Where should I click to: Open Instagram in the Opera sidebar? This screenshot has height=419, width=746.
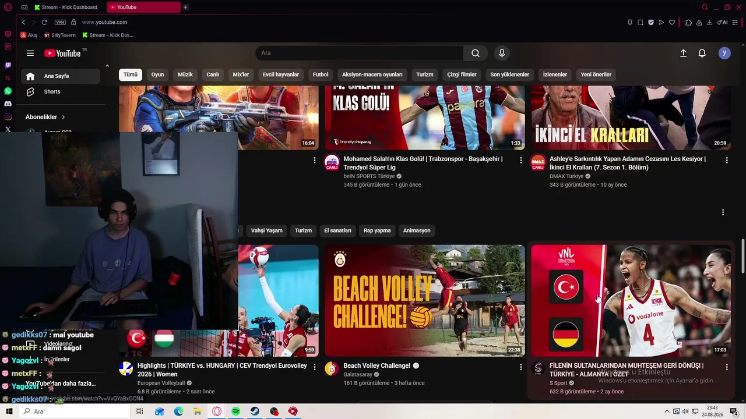8,117
